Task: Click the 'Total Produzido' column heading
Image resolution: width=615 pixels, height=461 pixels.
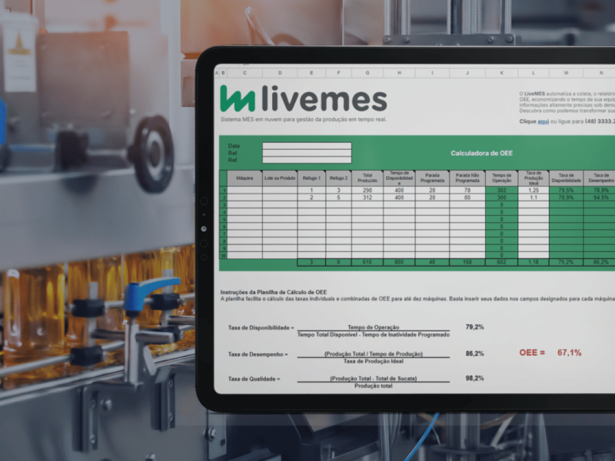Action: click(367, 178)
